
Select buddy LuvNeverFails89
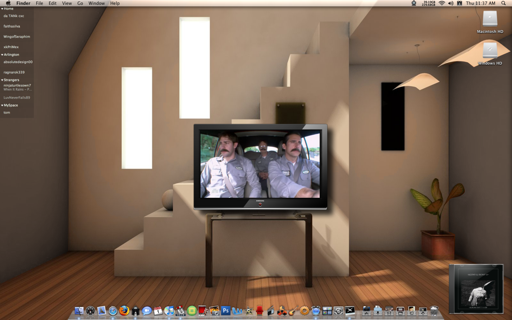pos(17,98)
